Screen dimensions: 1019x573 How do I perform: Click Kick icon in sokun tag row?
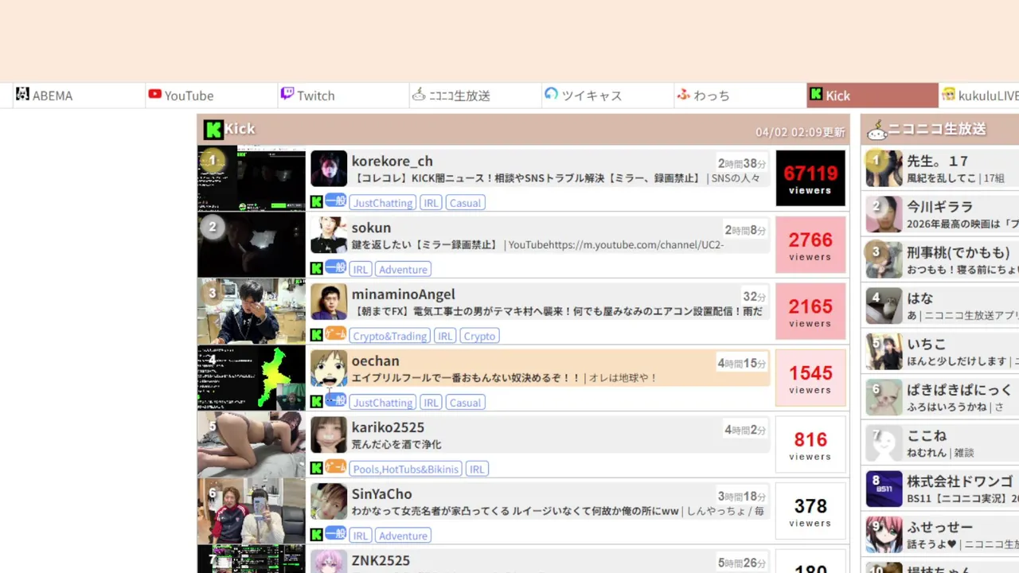[317, 269]
